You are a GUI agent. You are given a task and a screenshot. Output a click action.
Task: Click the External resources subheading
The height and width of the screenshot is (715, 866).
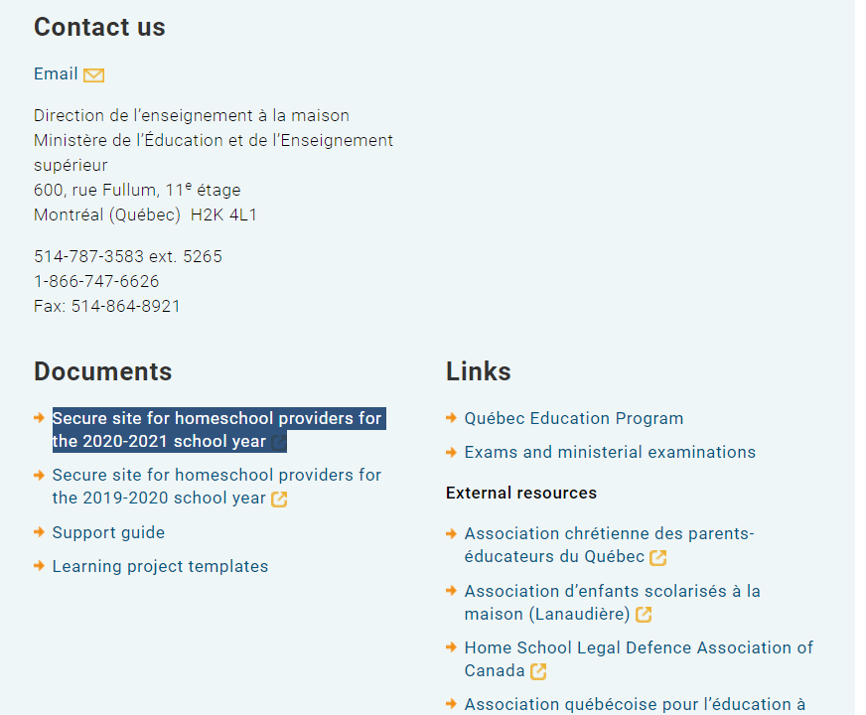(521, 493)
